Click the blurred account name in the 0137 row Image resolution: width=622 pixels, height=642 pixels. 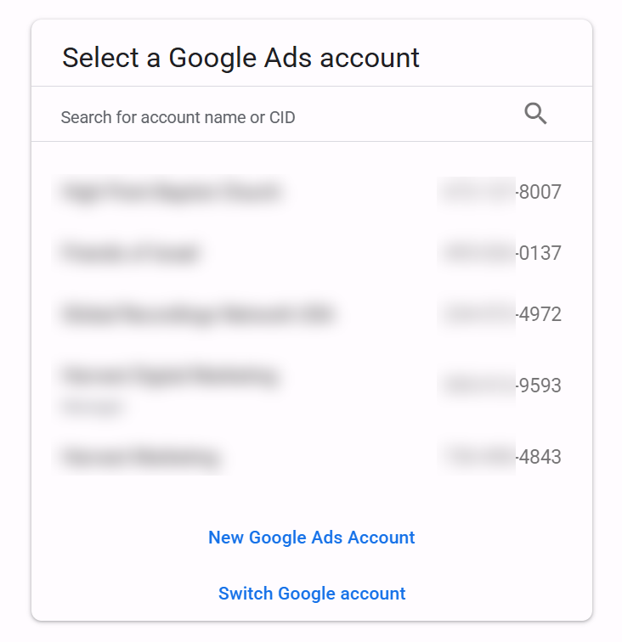click(130, 252)
